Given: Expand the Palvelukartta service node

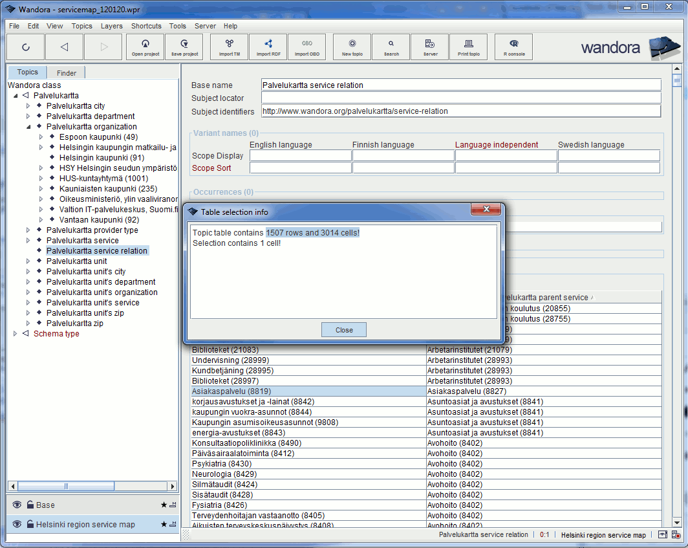Looking at the screenshot, I should tap(28, 240).
